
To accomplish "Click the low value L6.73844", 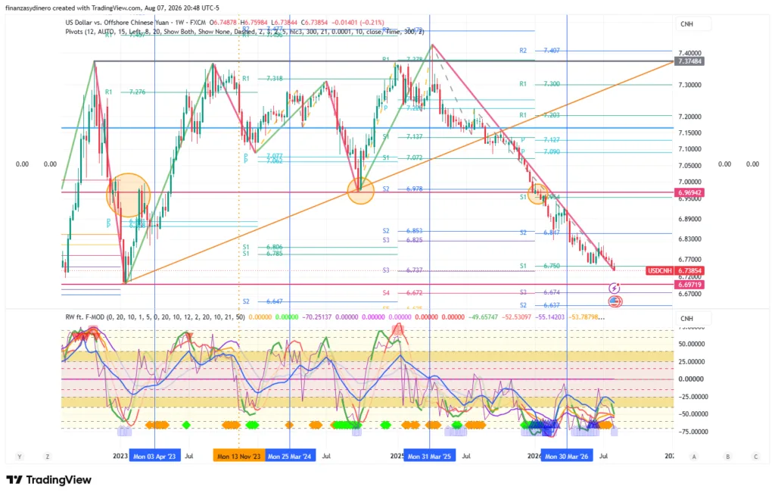I will (285, 23).
